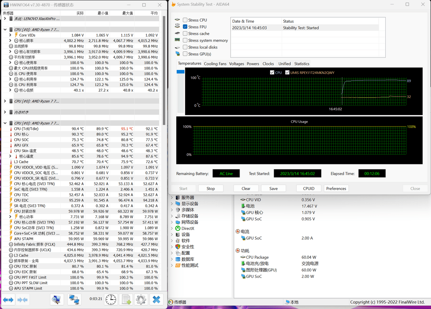This screenshot has width=431, height=309.
Task: Switch to the Cooling Fans tab
Action: tap(215, 64)
